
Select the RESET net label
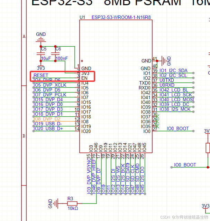[41, 75]
